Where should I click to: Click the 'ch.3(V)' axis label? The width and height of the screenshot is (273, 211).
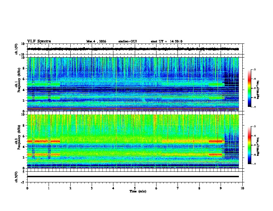coord(17,177)
